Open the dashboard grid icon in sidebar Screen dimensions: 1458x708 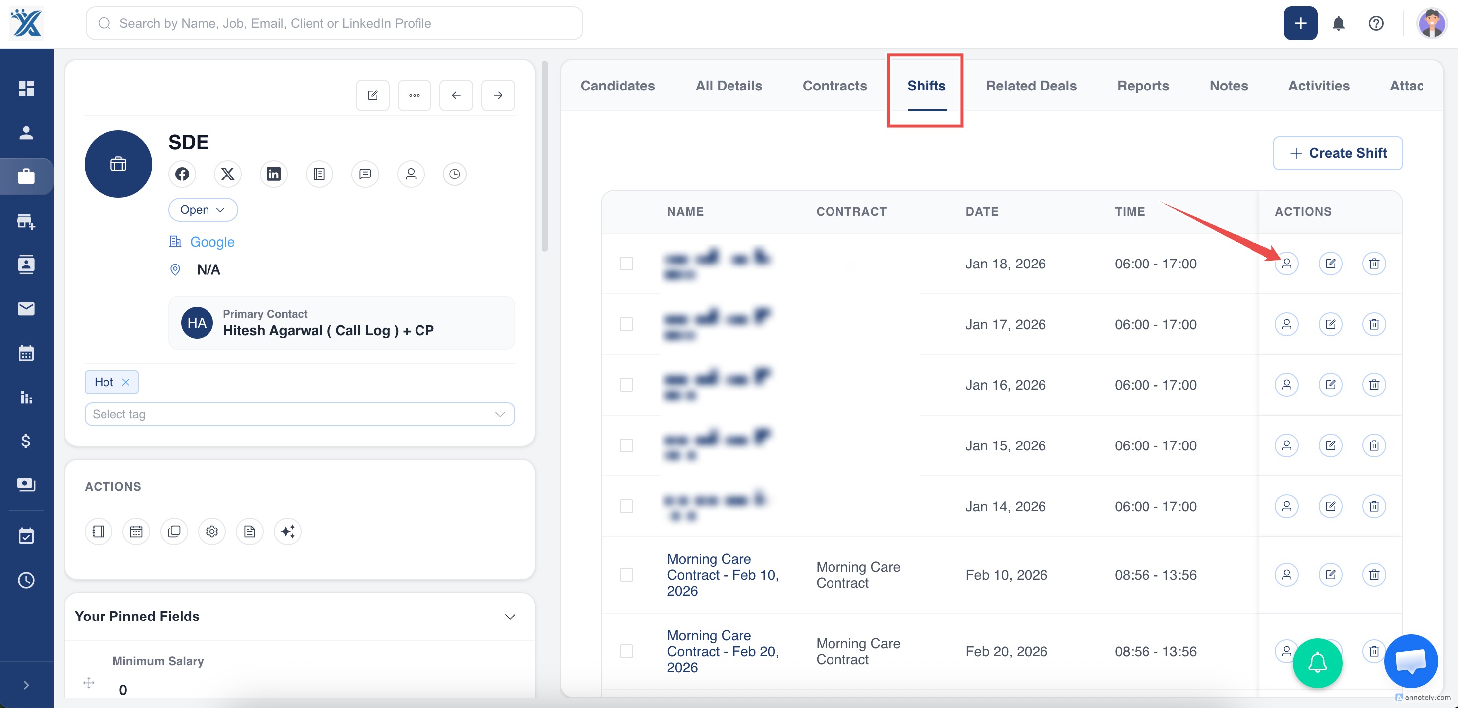click(x=26, y=88)
